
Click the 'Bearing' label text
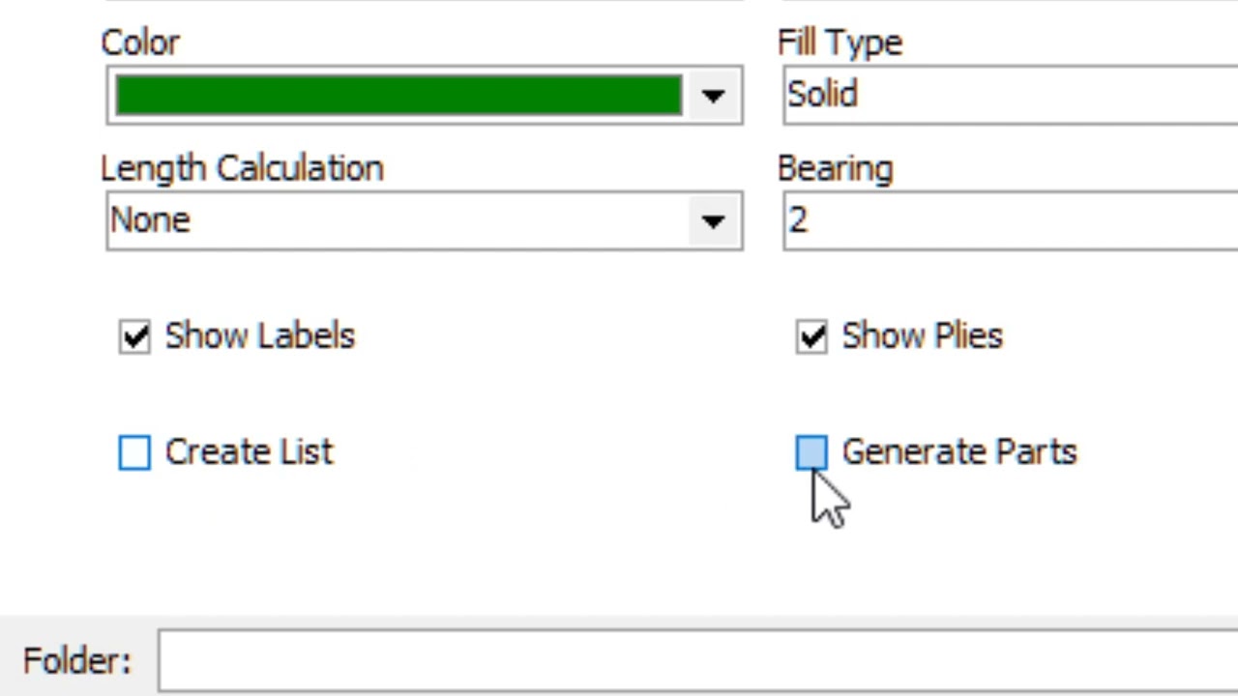(836, 169)
